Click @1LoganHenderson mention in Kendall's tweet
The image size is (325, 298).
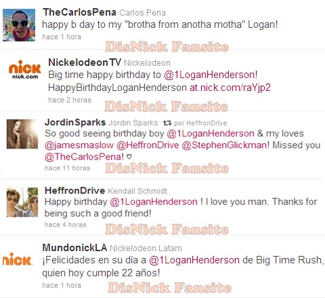[x=154, y=202]
